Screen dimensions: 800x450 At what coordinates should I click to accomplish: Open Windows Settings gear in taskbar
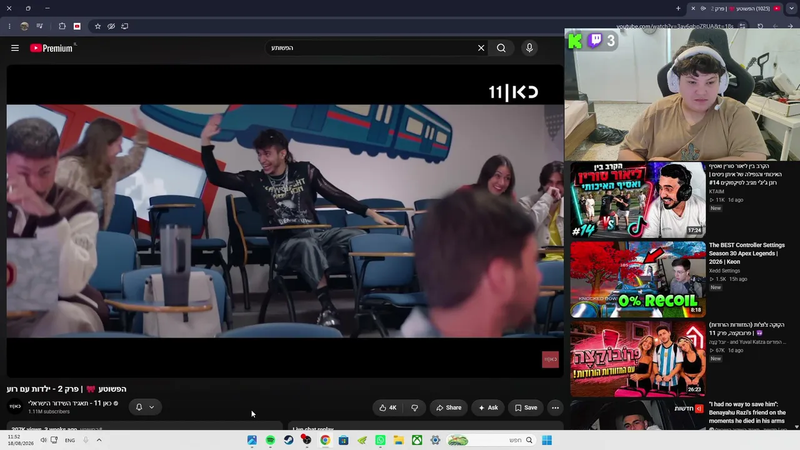[435, 440]
